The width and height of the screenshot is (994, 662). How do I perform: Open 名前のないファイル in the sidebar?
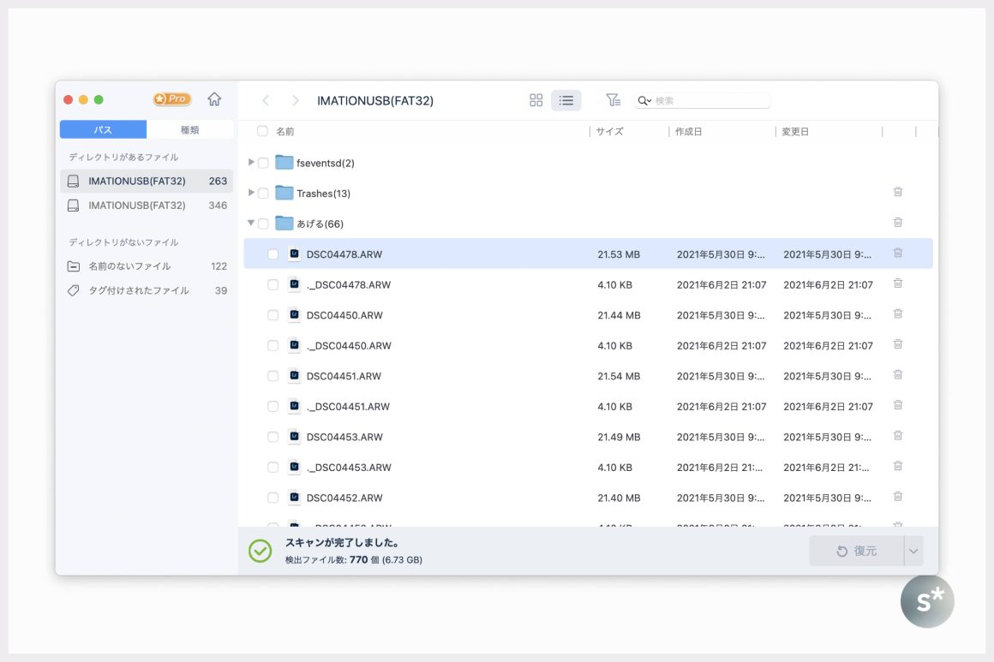coord(129,266)
